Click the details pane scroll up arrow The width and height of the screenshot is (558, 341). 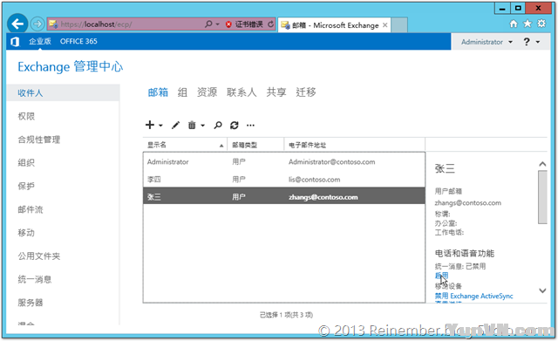pyautogui.click(x=542, y=164)
